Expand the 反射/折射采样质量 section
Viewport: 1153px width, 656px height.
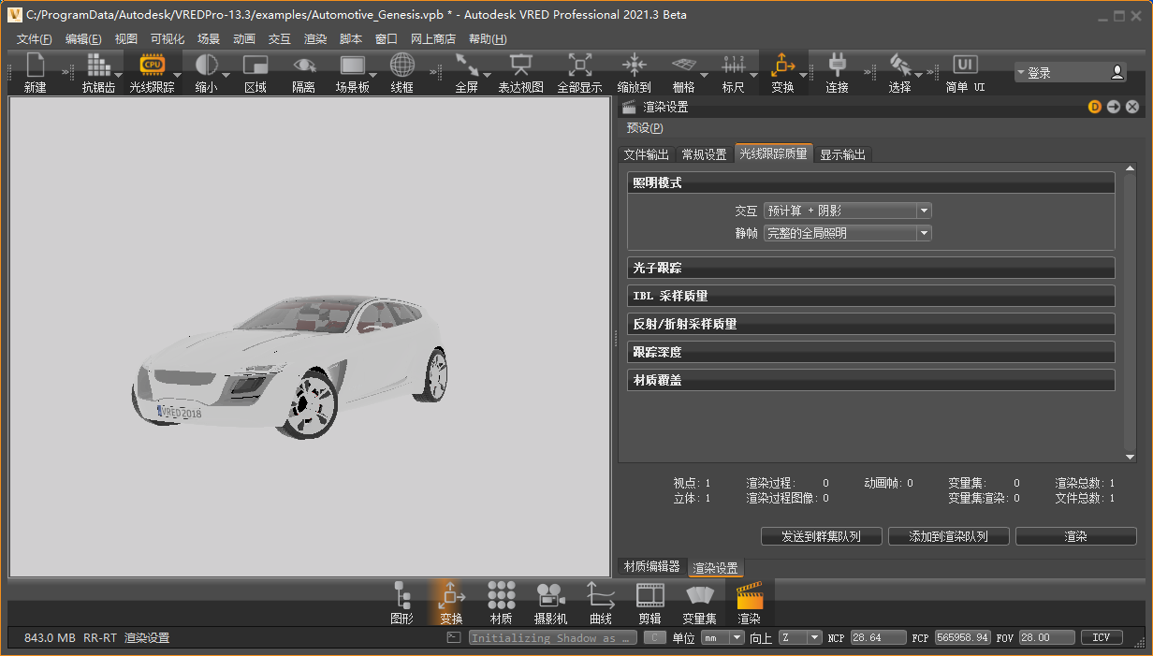[x=870, y=324]
